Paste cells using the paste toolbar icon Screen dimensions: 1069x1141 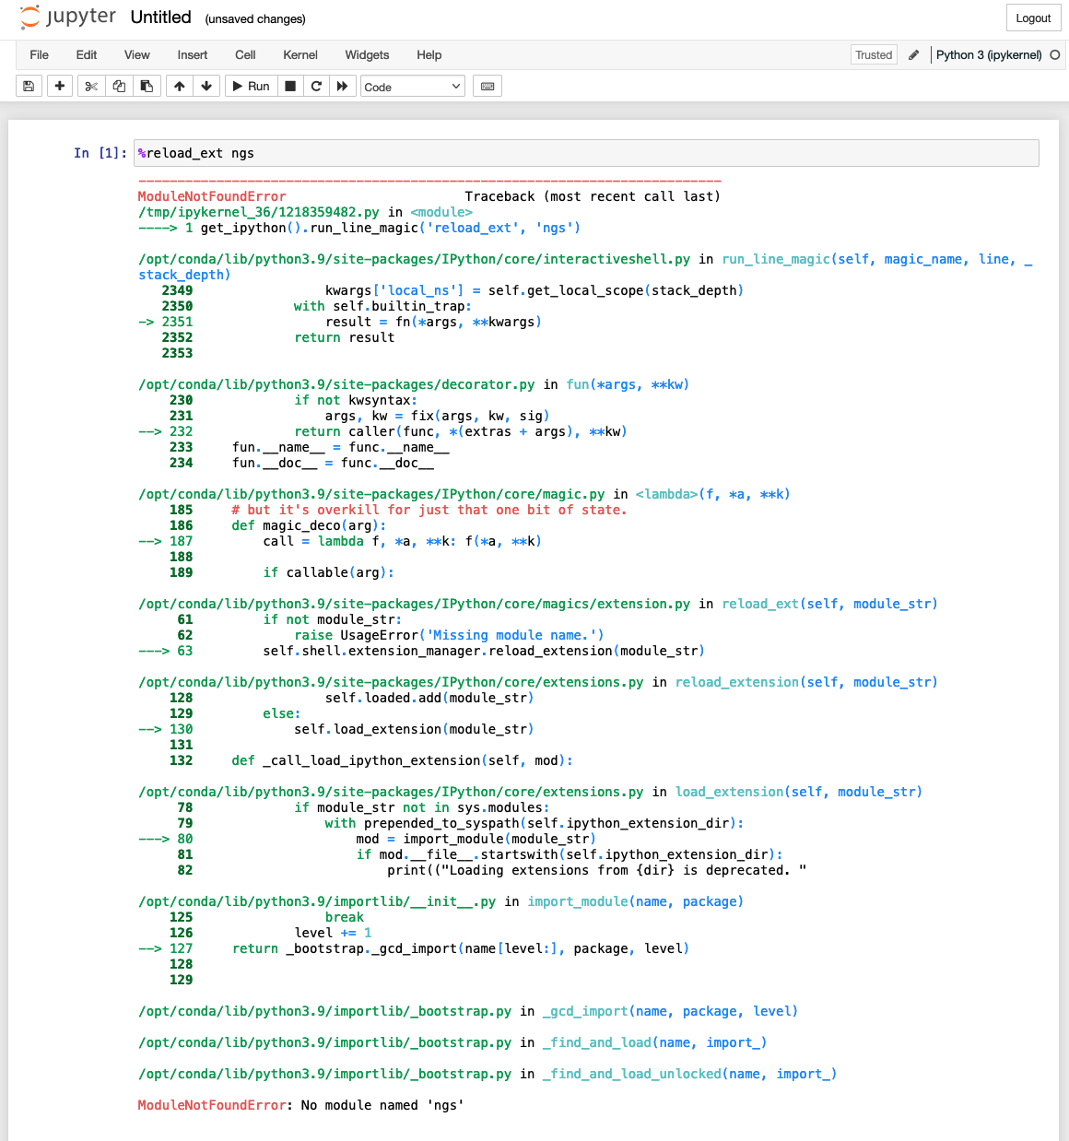[147, 85]
